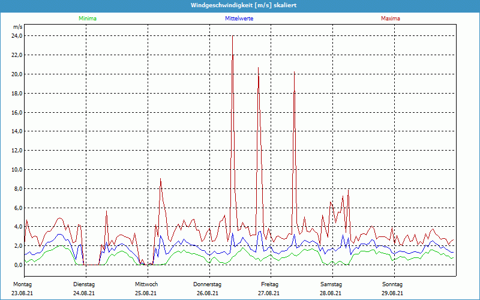Click the 0,0 y-axis value
Screen dimensions: 480x300
coord(19,265)
